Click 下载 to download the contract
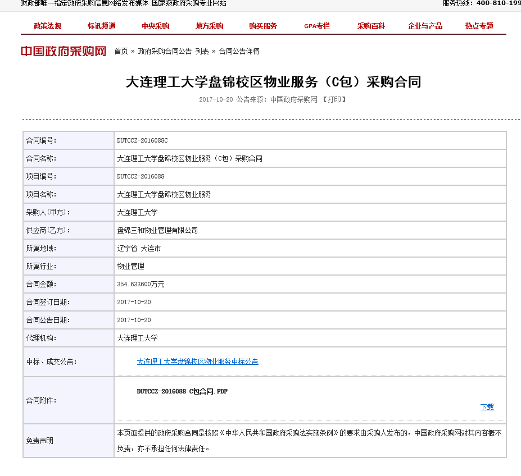 point(487,407)
